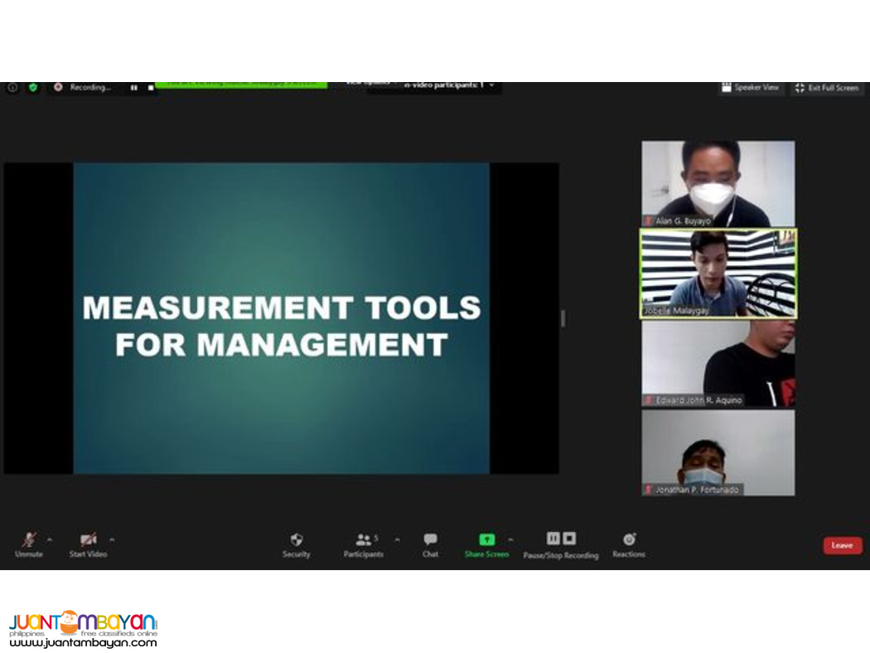
Task: Click the red Leave button
Action: 842,545
